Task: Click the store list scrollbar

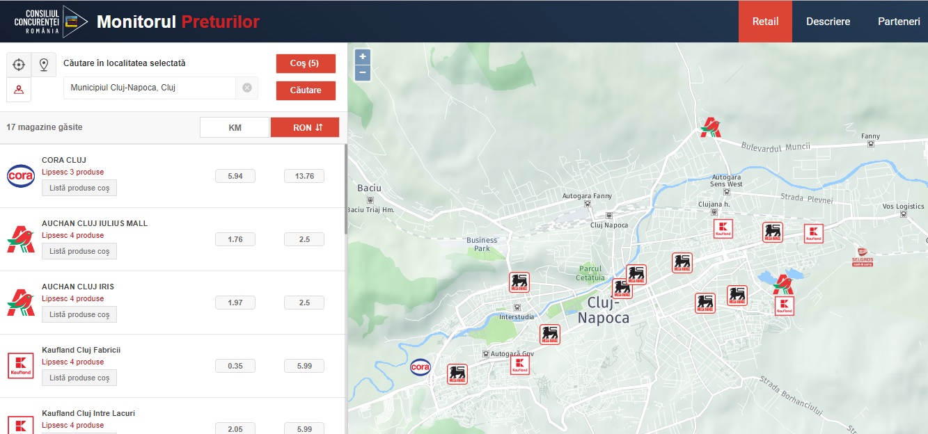Action: tap(346, 188)
